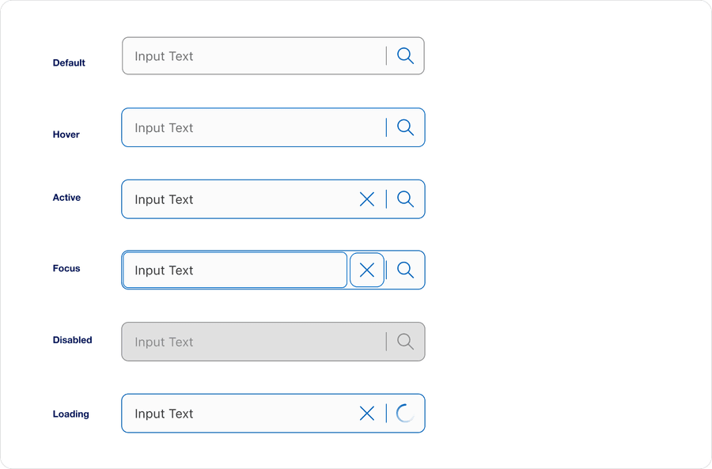Select the magnifier icon in the Focus state row
The width and height of the screenshot is (712, 469).
(406, 270)
